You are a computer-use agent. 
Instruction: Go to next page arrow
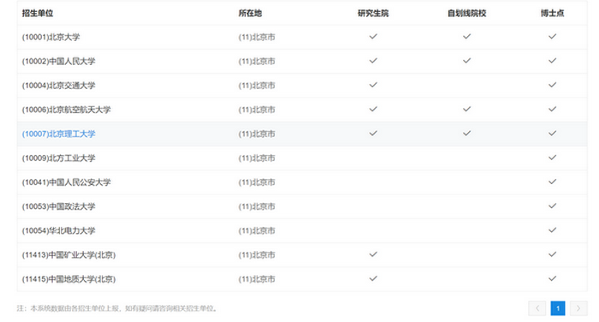click(578, 308)
